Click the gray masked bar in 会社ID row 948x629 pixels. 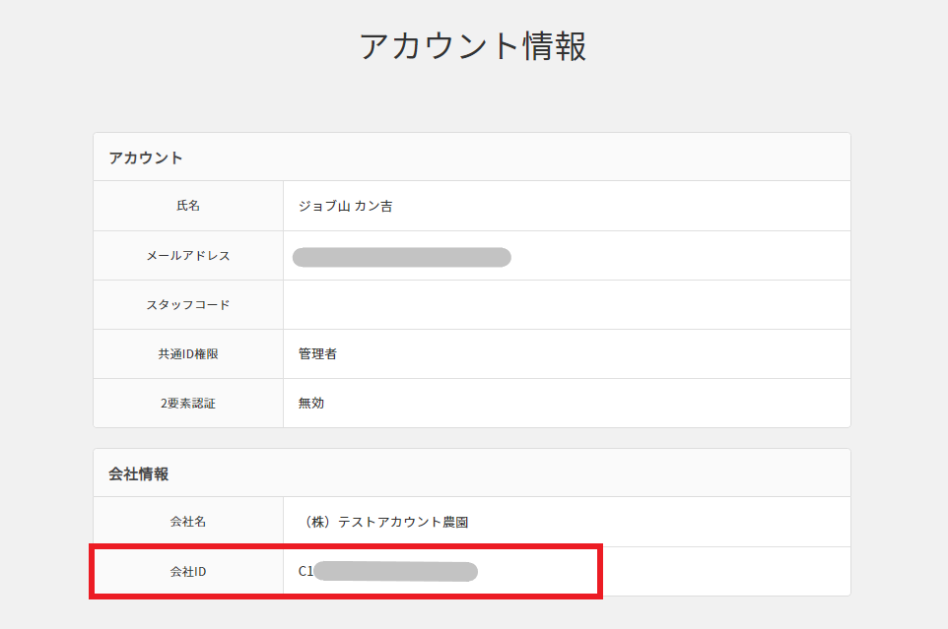396,572
